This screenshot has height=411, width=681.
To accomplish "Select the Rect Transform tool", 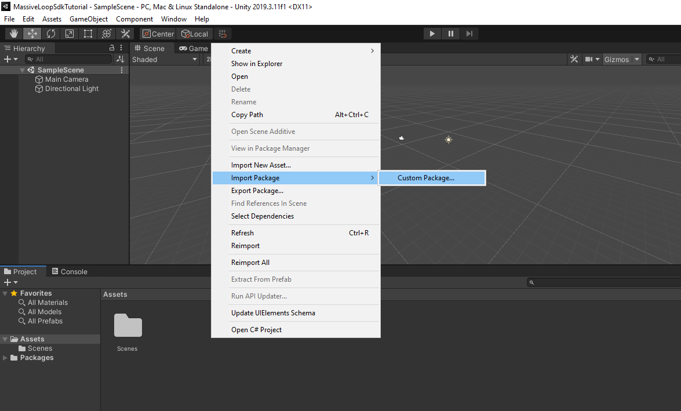I will (88, 34).
